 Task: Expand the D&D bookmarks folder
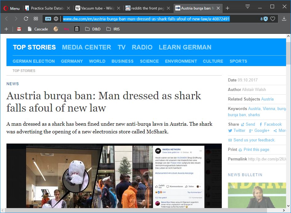tap(93, 29)
